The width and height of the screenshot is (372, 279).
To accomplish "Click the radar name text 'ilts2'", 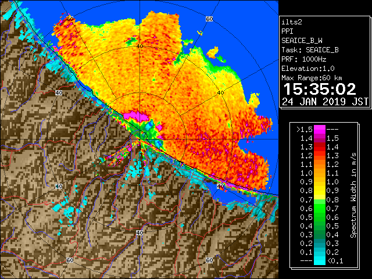I will [292, 22].
